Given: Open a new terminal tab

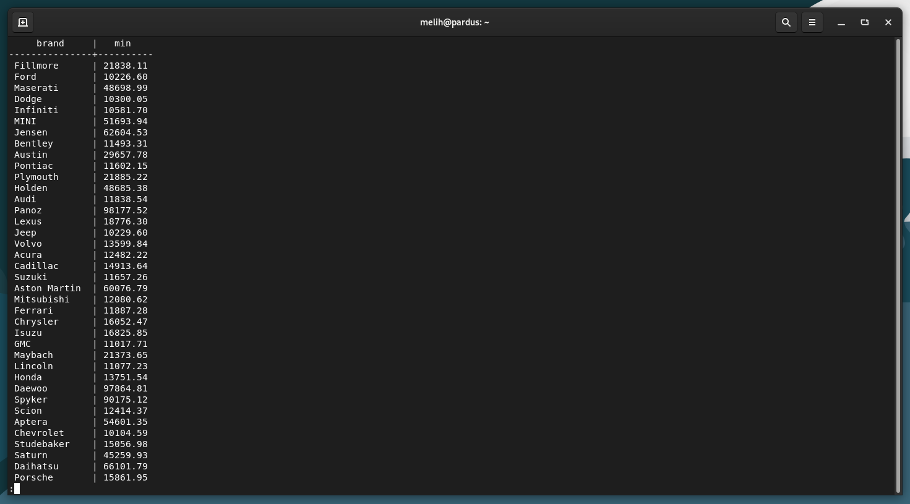Looking at the screenshot, I should [x=23, y=22].
